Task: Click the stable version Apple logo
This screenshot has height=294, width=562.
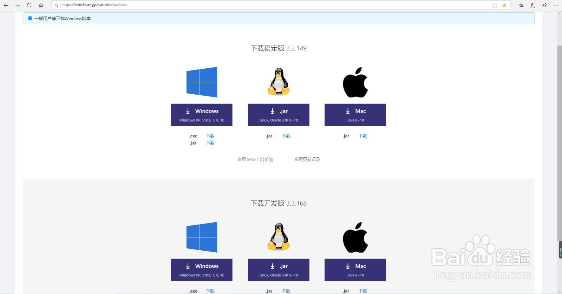Action: point(355,82)
